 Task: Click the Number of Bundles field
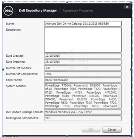tap(83, 68)
